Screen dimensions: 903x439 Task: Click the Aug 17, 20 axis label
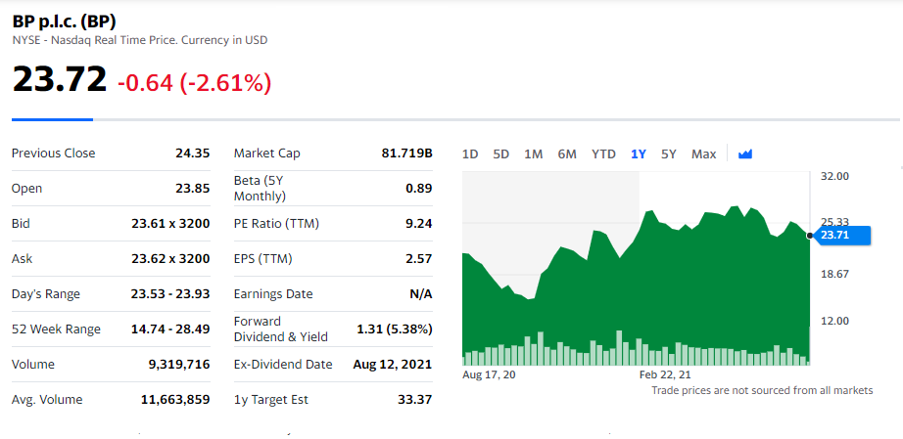click(489, 374)
